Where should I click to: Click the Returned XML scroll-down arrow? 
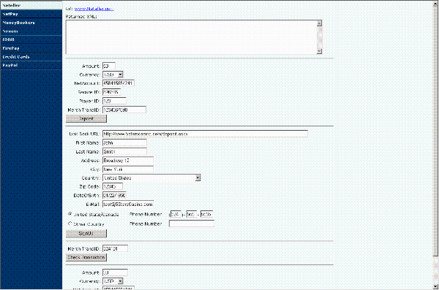[x=319, y=51]
